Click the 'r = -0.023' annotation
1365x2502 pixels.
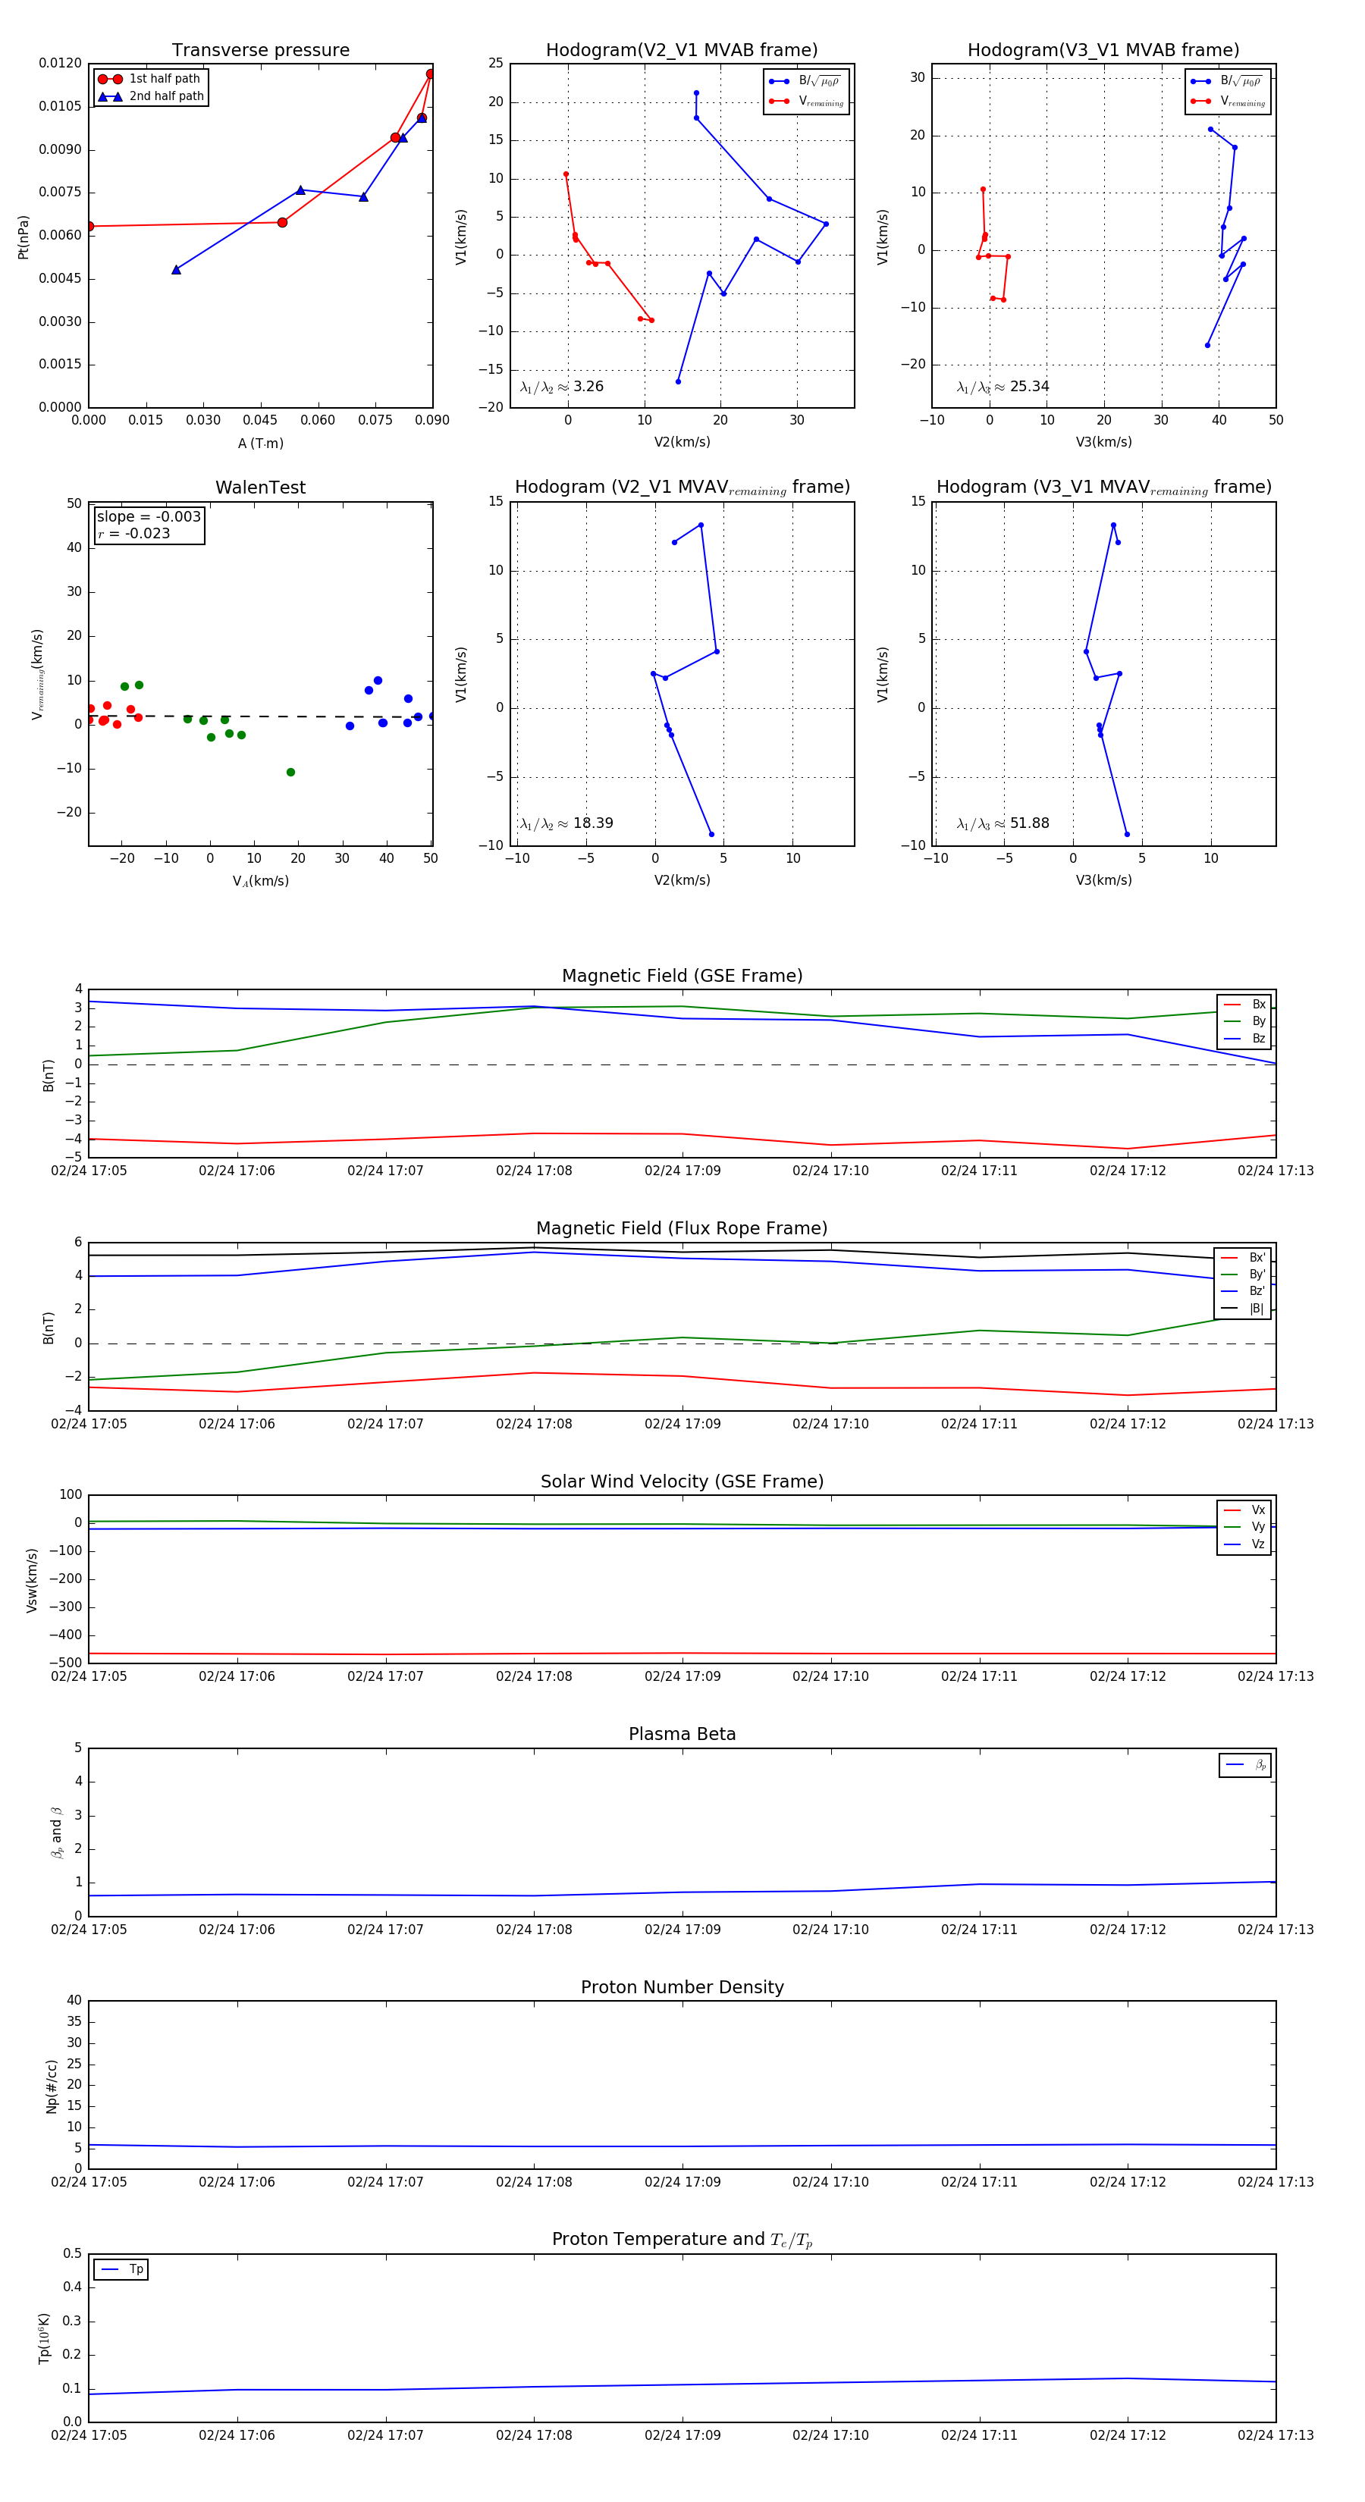(134, 533)
